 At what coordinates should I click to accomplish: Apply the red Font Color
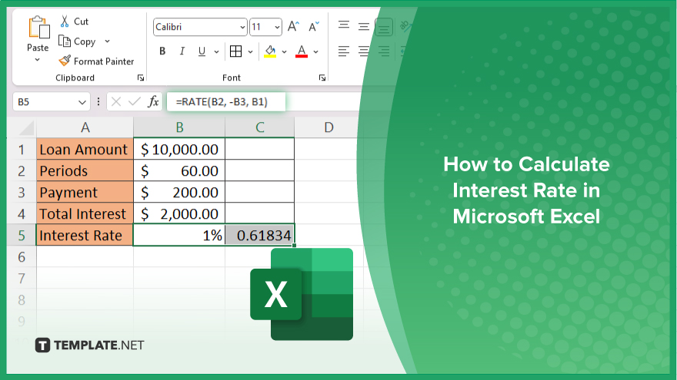point(302,51)
